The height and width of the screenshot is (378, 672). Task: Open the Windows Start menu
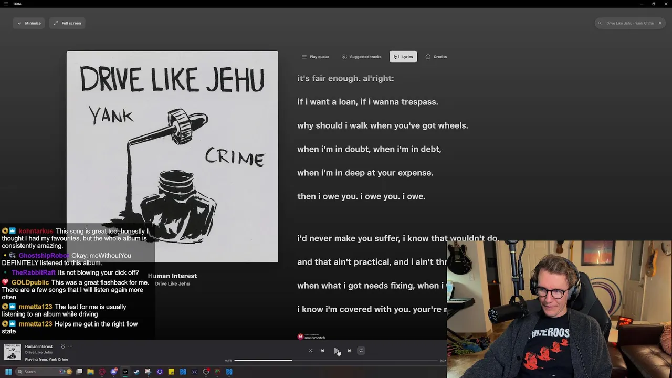click(8, 372)
